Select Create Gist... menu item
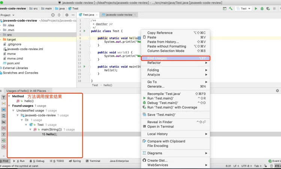 [175, 160]
